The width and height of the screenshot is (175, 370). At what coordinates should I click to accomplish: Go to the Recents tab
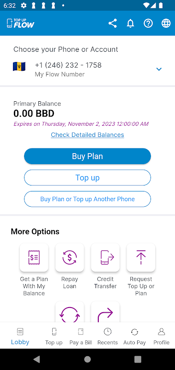point(108,336)
